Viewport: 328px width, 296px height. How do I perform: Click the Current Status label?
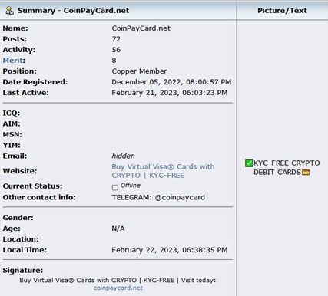tap(32, 186)
